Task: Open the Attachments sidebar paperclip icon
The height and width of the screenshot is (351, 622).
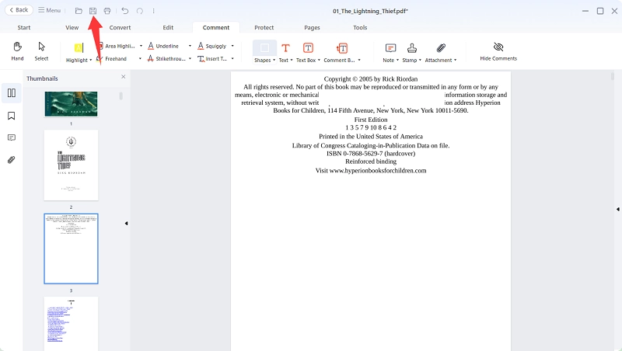Action: pyautogui.click(x=12, y=160)
